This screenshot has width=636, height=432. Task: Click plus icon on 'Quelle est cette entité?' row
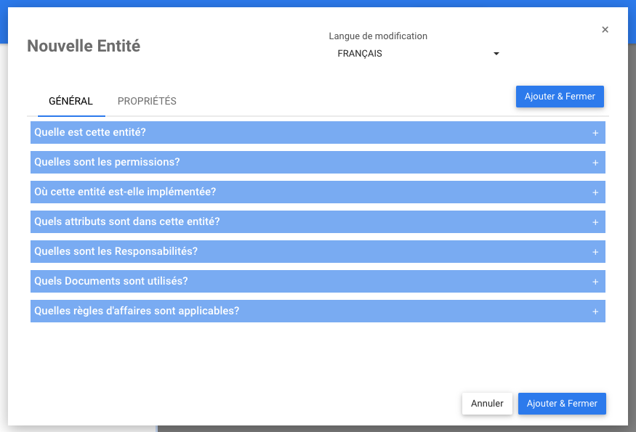(x=595, y=133)
